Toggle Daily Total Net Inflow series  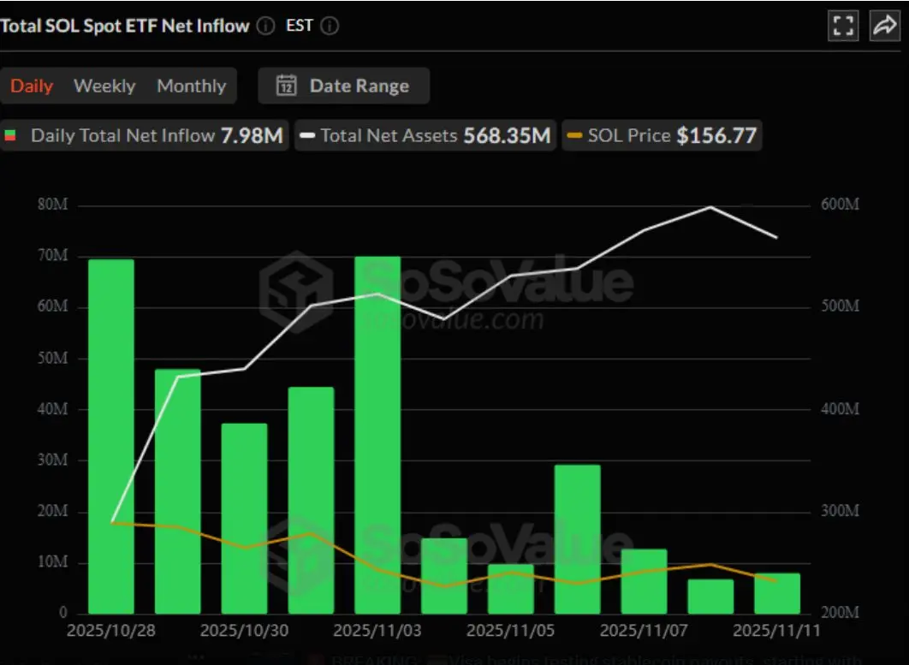tap(145, 136)
